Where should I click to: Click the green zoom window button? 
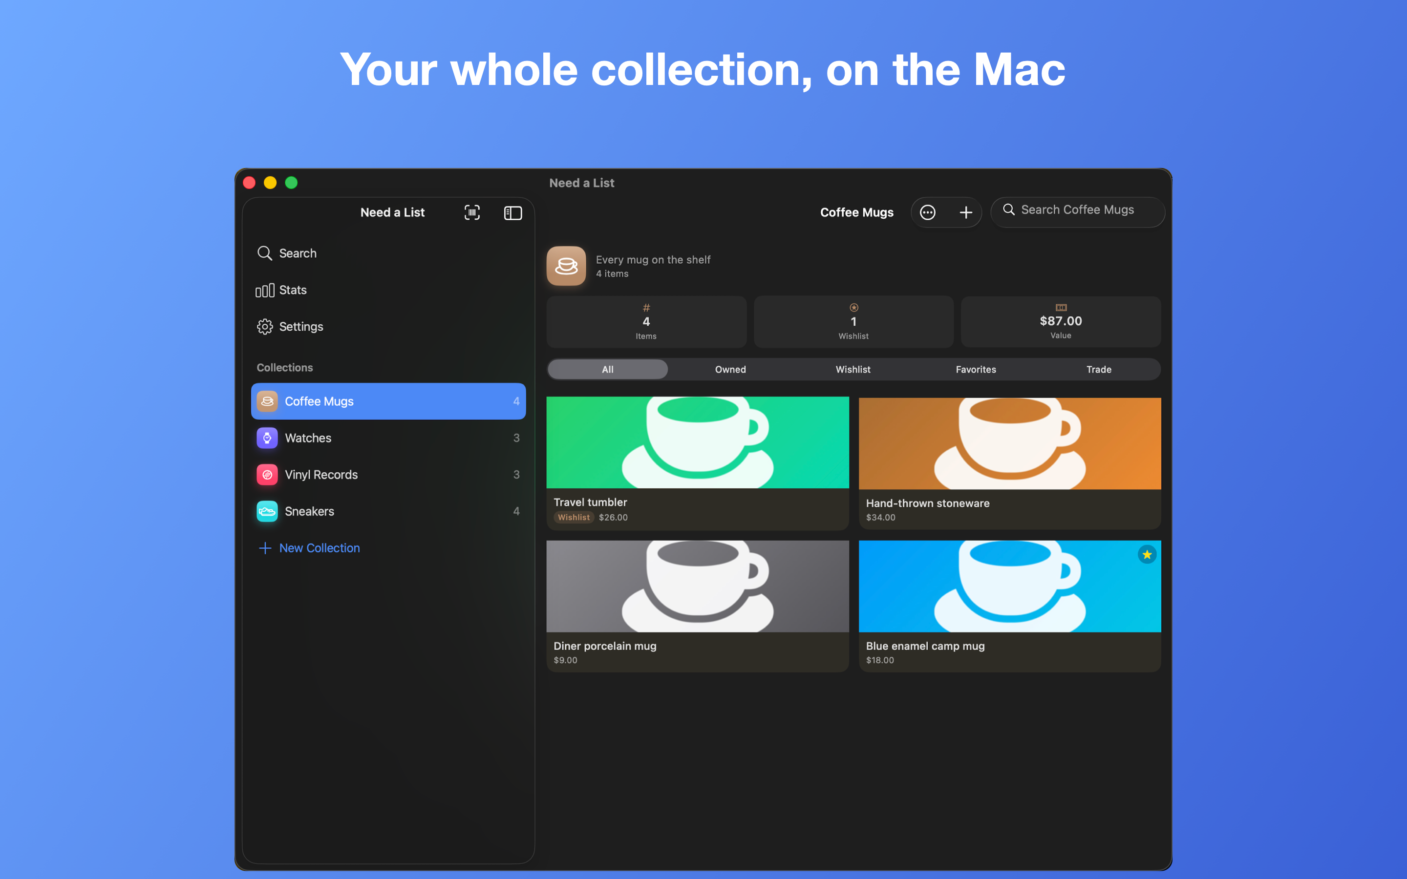[291, 183]
